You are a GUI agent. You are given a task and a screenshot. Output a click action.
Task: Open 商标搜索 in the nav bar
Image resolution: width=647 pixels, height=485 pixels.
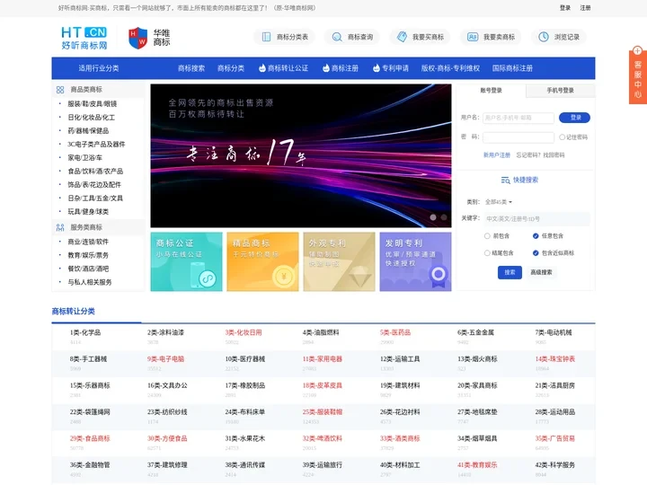191,68
